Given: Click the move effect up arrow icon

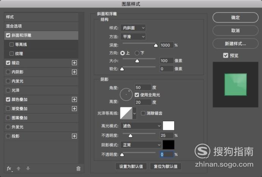Looking at the screenshot, I should pos(19,168).
